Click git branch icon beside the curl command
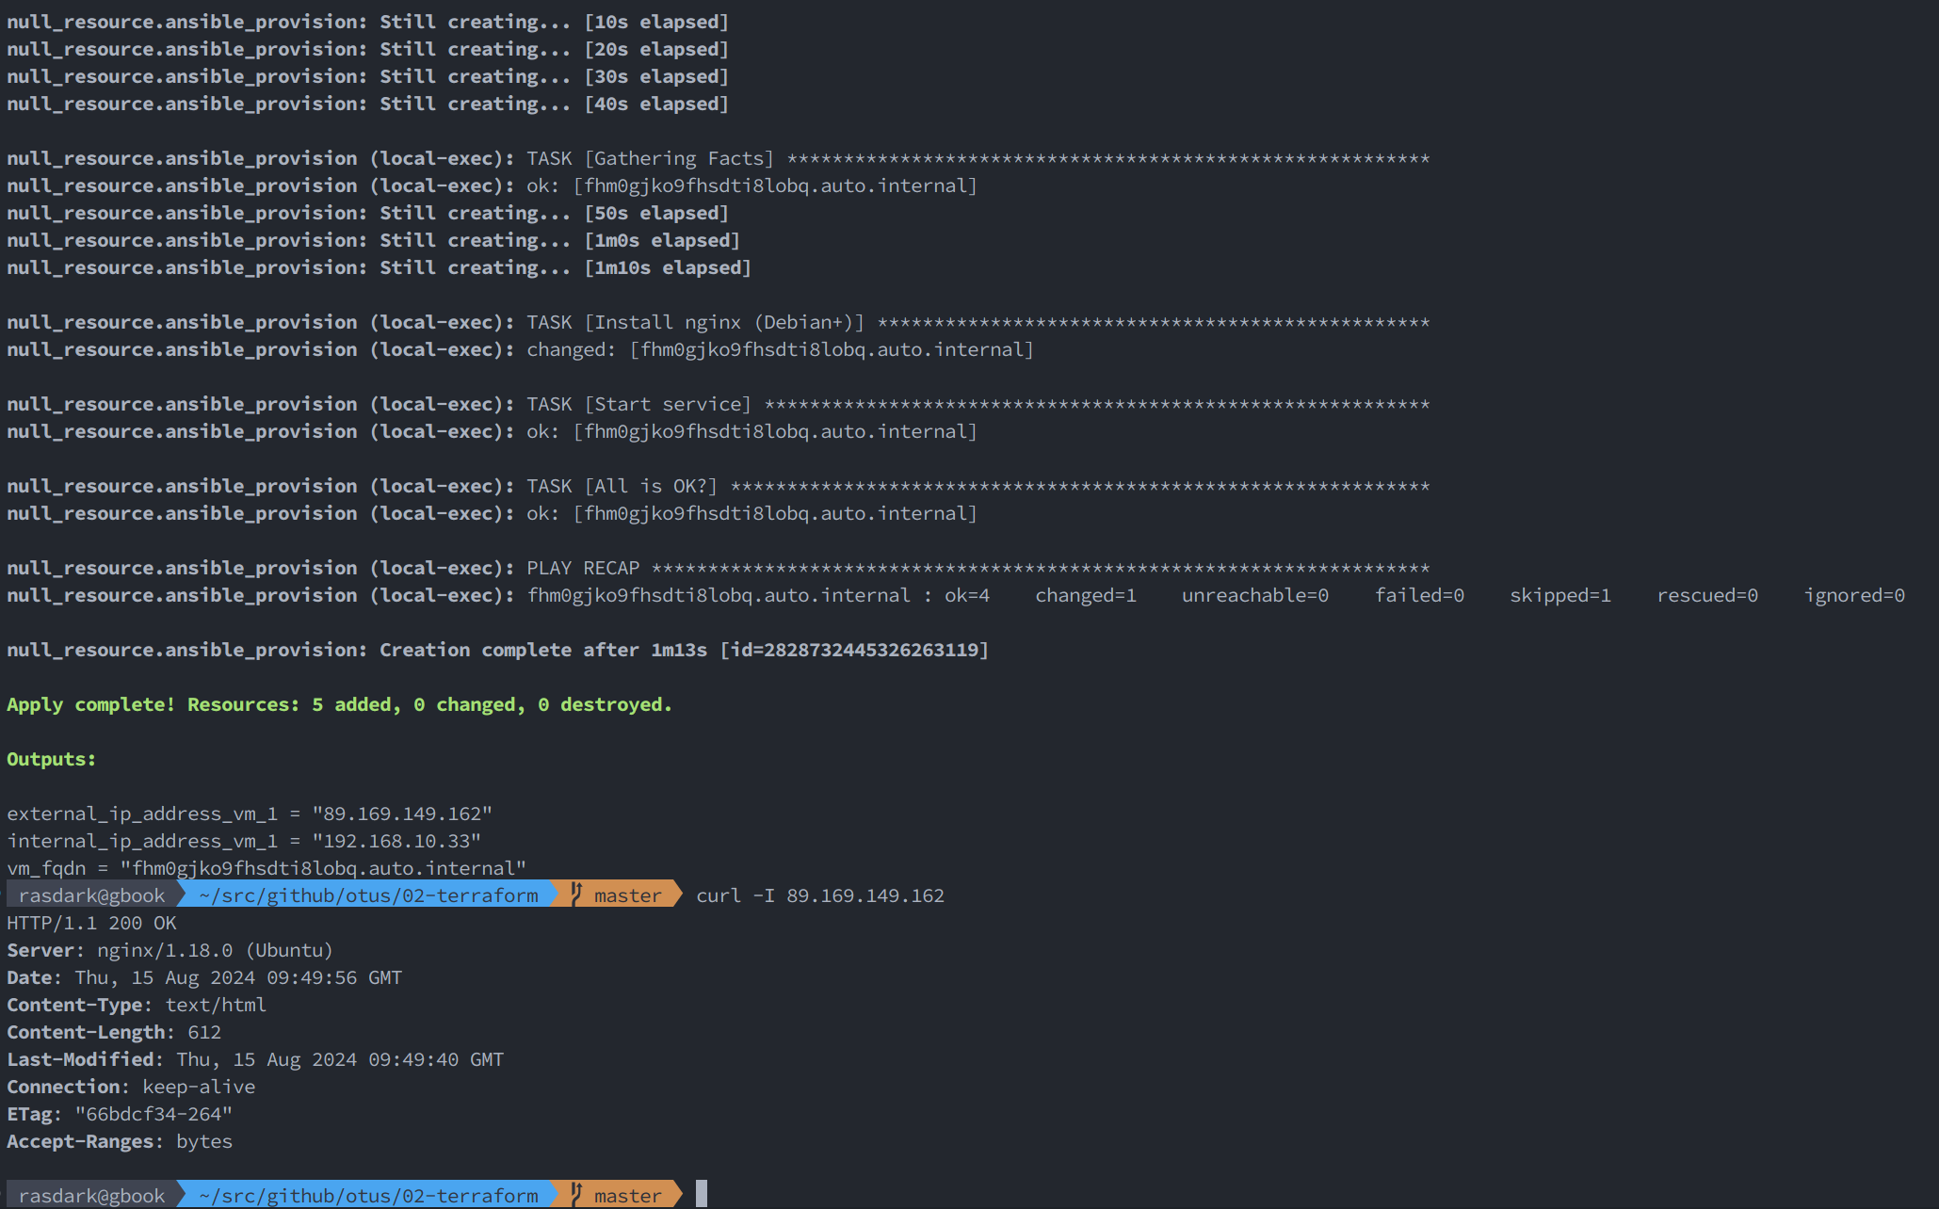The height and width of the screenshot is (1209, 1939). pyautogui.click(x=576, y=895)
